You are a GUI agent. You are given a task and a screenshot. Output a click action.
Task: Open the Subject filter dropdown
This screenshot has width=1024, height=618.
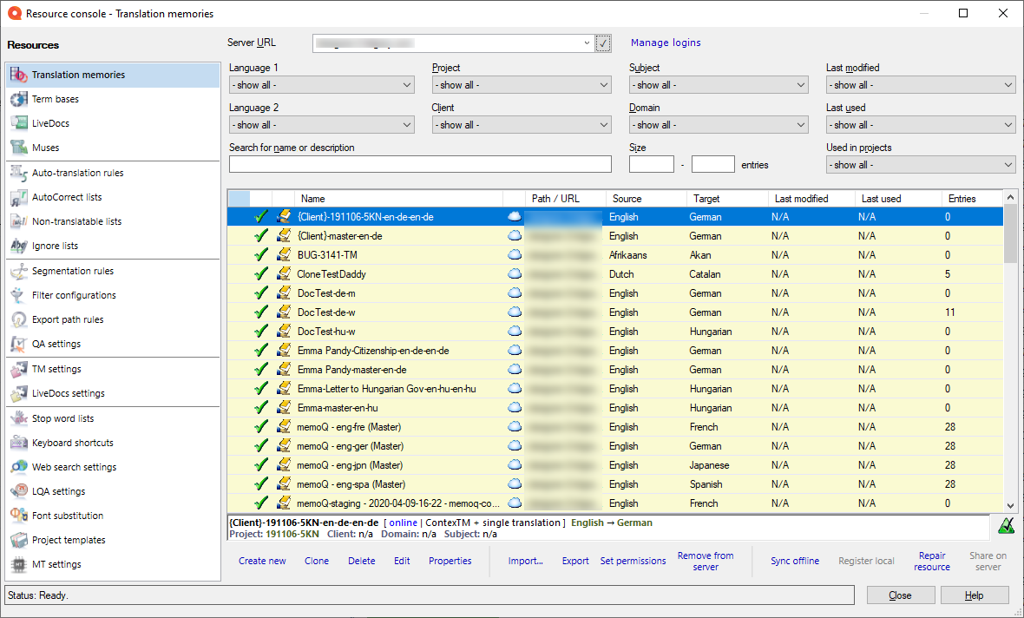click(x=719, y=85)
